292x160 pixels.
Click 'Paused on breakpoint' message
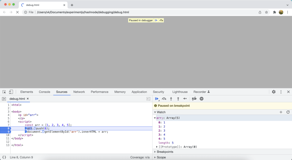[174, 106]
